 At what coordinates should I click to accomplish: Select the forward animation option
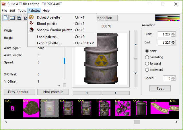point(147,63)
